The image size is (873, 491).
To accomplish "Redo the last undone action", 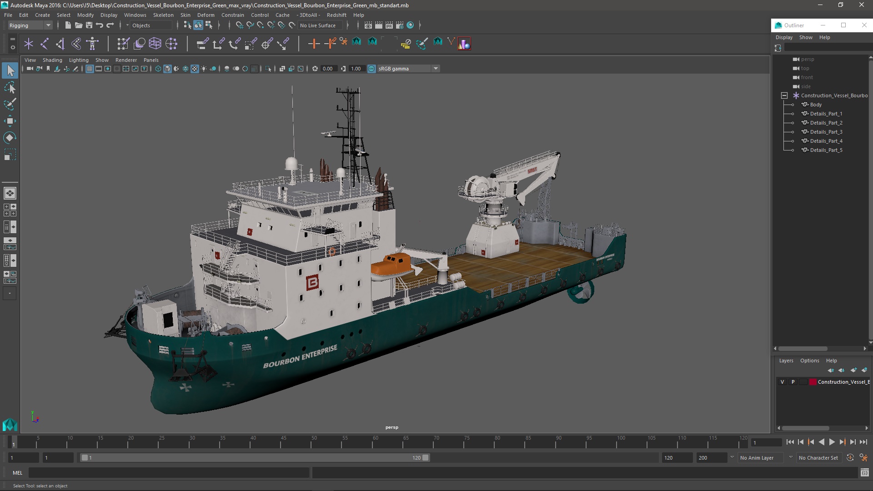I will [110, 25].
